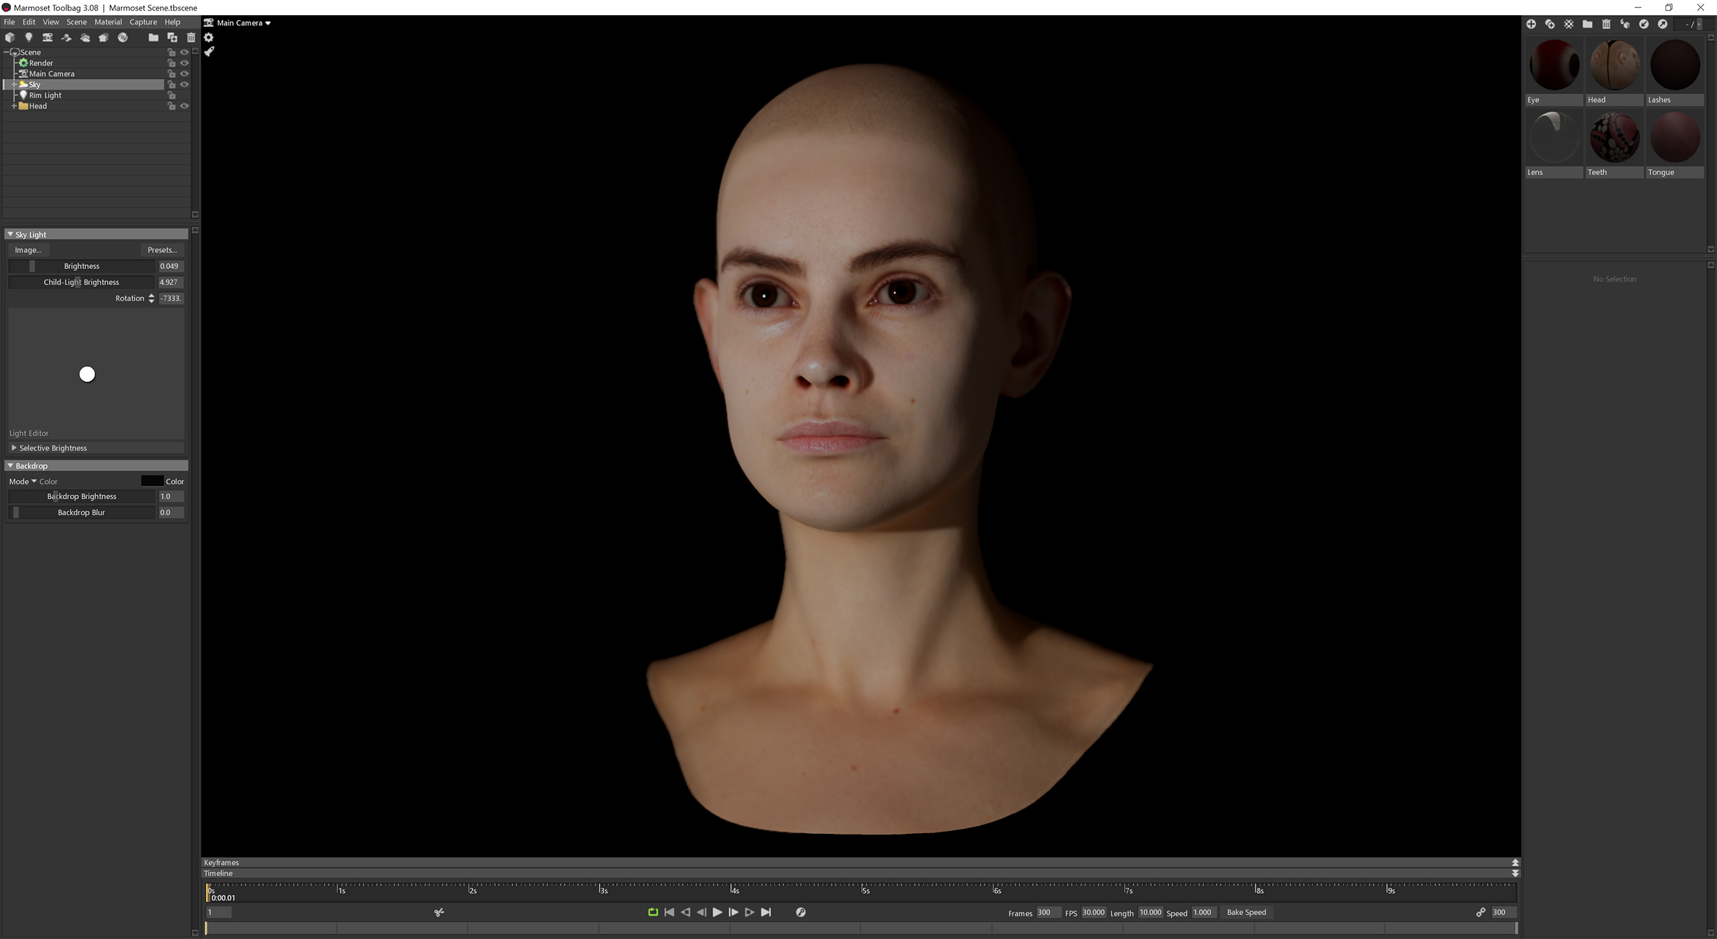This screenshot has width=1717, height=939.
Task: Add a new light to the scene
Action: [29, 38]
